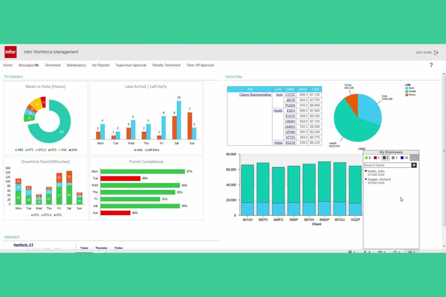Open the team members icon in the status bar
The height and width of the screenshot is (297, 446).
(x=410, y=252)
